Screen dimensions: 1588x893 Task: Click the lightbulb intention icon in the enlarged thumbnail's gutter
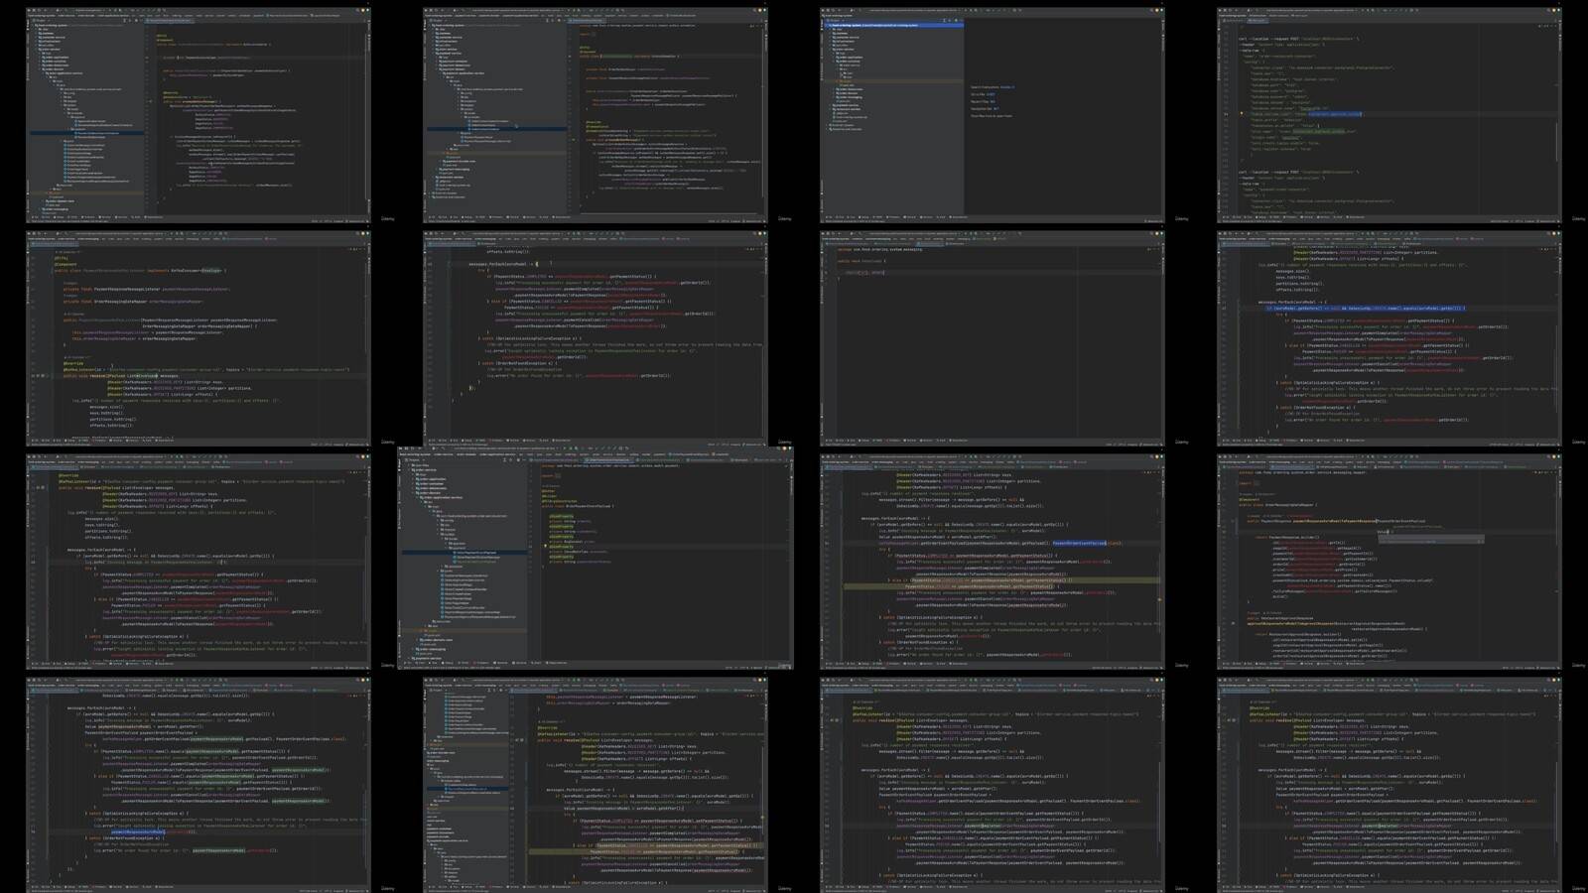click(x=545, y=546)
